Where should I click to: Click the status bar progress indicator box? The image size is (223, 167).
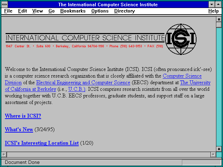(x=201, y=162)
